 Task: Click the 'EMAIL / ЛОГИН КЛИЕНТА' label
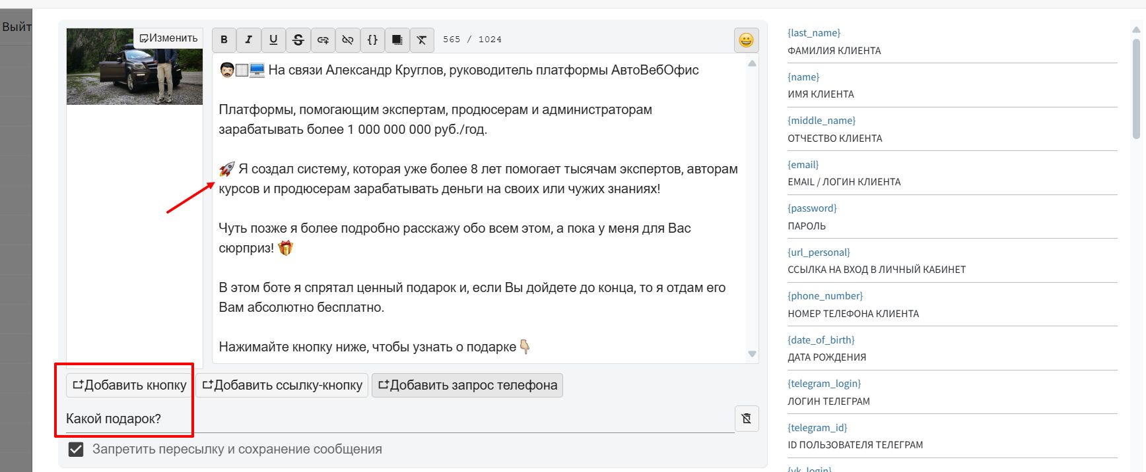tap(844, 182)
